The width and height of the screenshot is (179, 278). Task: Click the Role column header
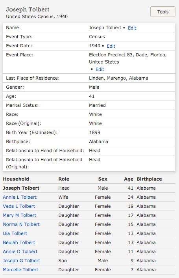click(64, 179)
